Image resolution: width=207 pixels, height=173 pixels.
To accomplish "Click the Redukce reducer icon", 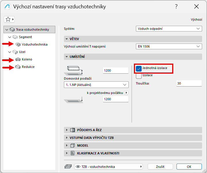I will [x=18, y=67].
